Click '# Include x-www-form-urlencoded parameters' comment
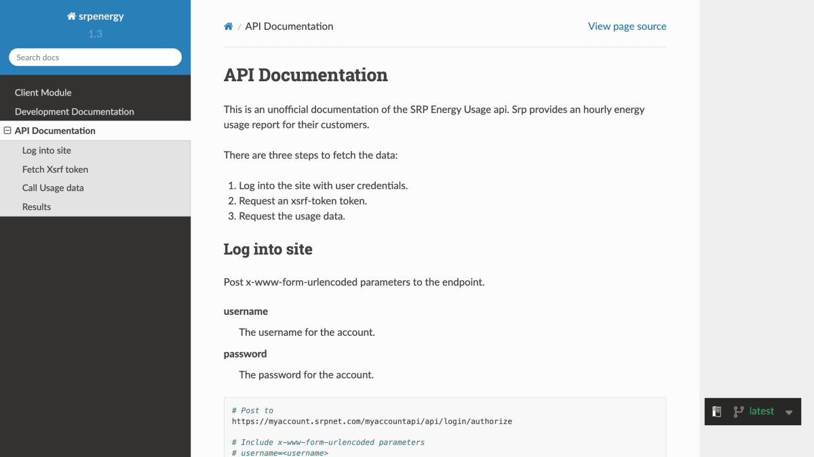The width and height of the screenshot is (814, 457). [x=328, y=442]
